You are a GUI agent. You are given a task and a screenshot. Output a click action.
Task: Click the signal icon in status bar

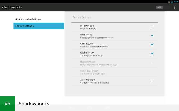pyautogui.click(x=169, y=2)
